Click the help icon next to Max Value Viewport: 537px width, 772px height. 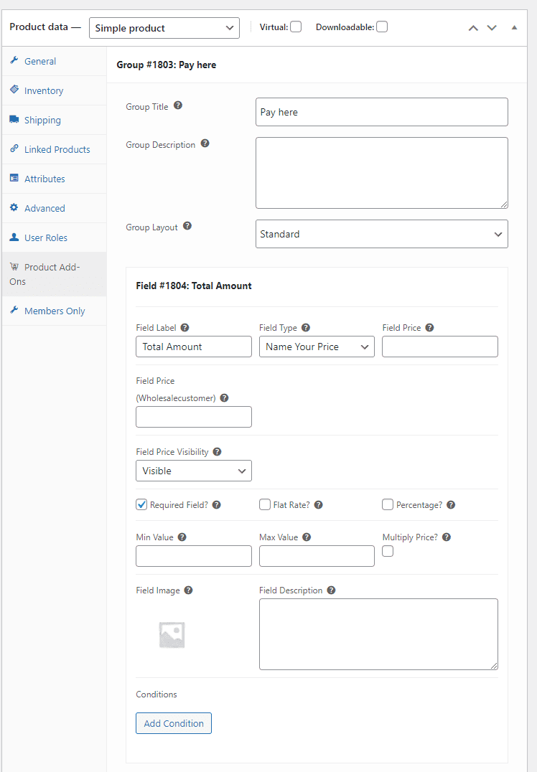click(307, 537)
